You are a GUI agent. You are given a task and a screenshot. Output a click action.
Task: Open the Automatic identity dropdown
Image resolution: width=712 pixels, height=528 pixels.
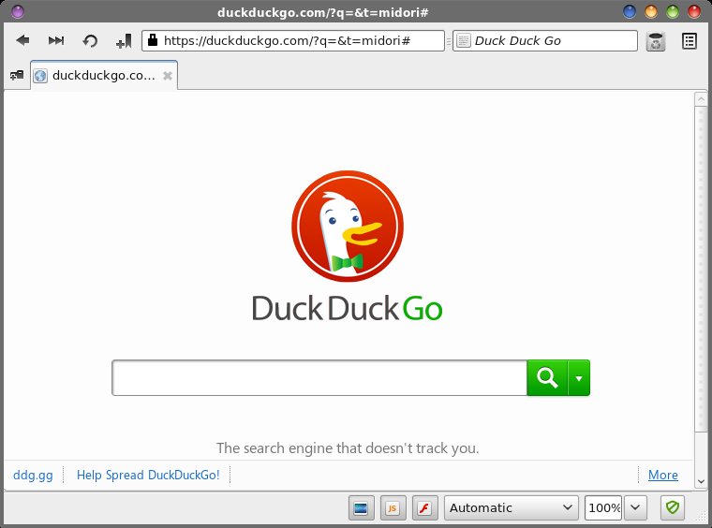512,507
